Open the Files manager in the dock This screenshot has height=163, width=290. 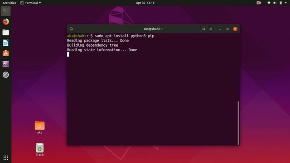click(x=6, y=33)
